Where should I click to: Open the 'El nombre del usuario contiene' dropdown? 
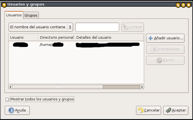tap(41, 27)
